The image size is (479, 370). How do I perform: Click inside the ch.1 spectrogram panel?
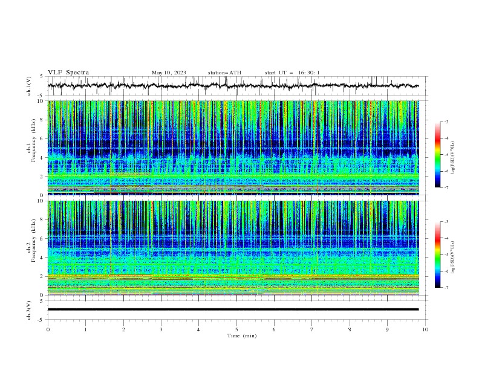(x=233, y=148)
